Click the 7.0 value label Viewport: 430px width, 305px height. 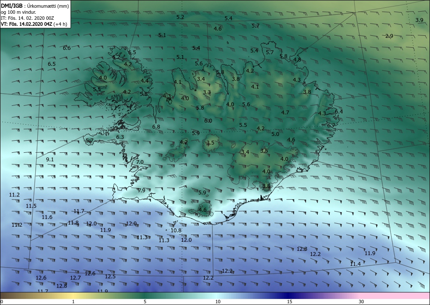[140, 162]
